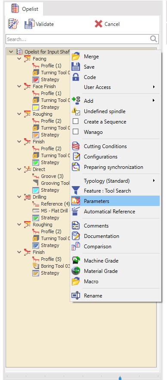Viewport: 167px width, 380px height.
Task: Click the Cancel button label
Action: pos(112,24)
